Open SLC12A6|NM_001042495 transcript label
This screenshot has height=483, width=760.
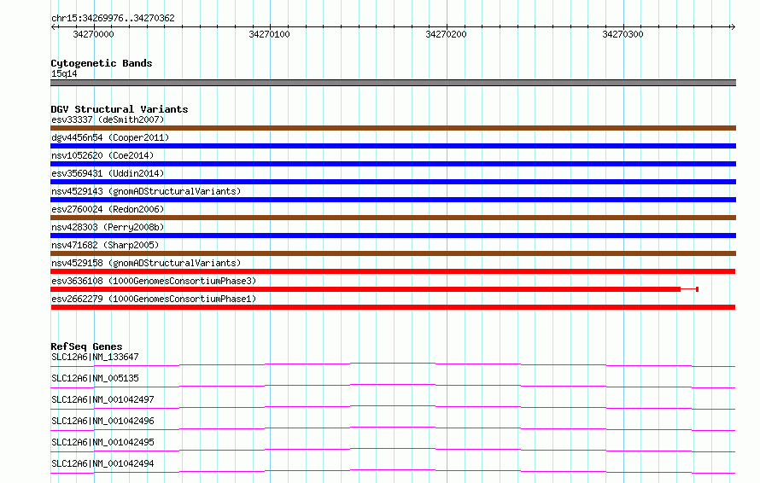pos(102,442)
